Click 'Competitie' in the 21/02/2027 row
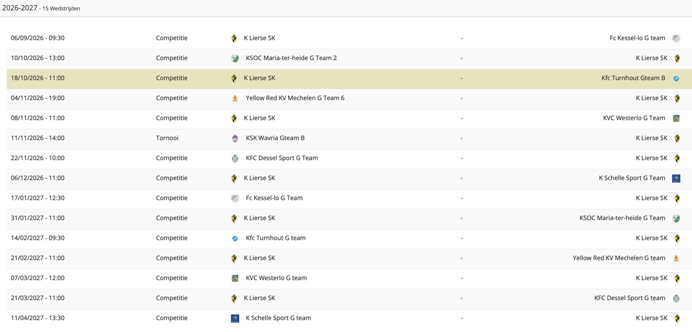Screen dimensions: 692x332 pos(172,258)
